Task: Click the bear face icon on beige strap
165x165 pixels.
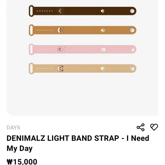Action: click(x=60, y=68)
